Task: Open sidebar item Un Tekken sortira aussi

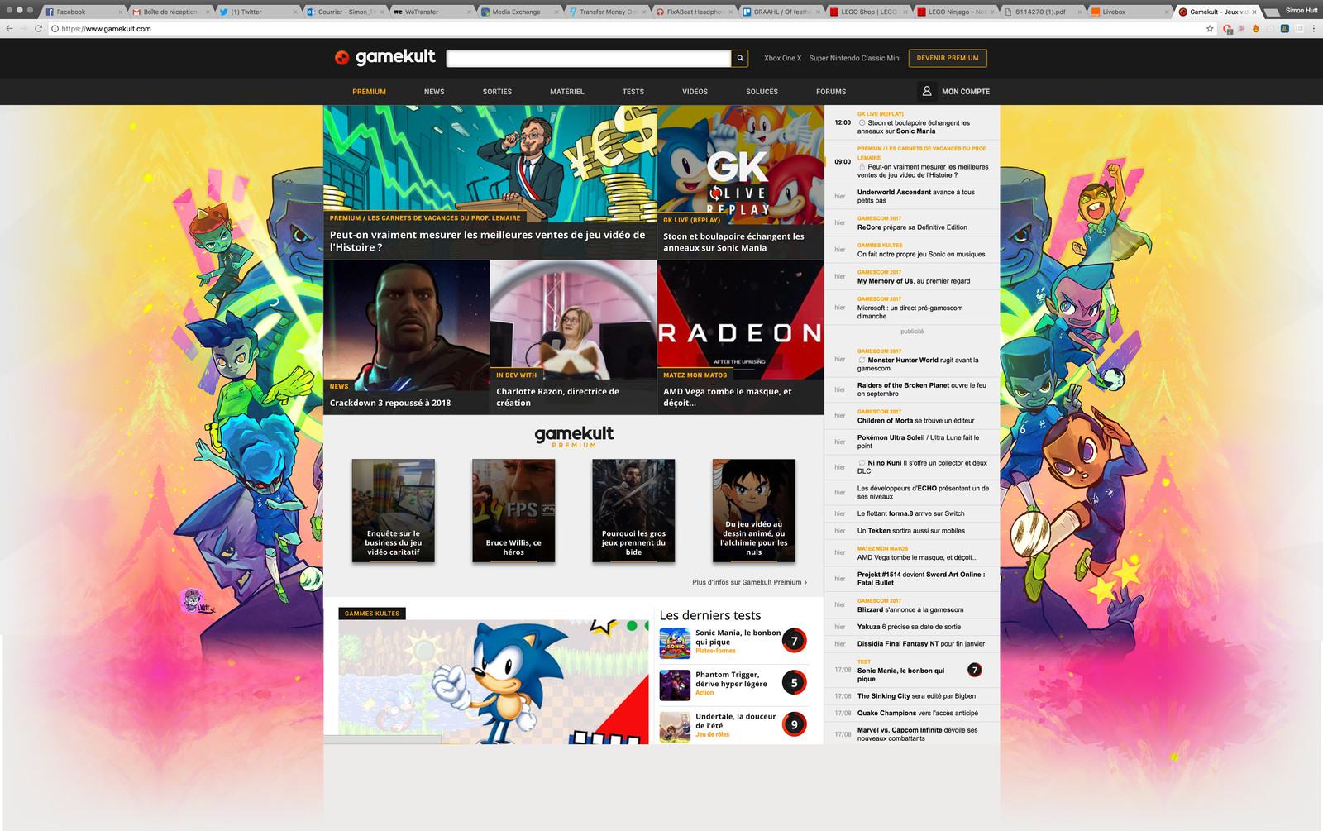Action: point(910,531)
